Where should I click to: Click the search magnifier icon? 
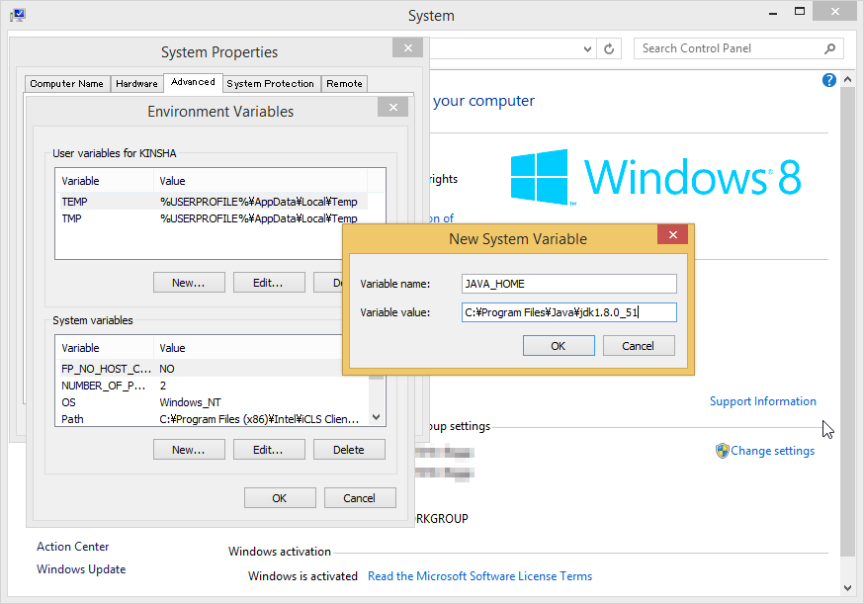(829, 48)
